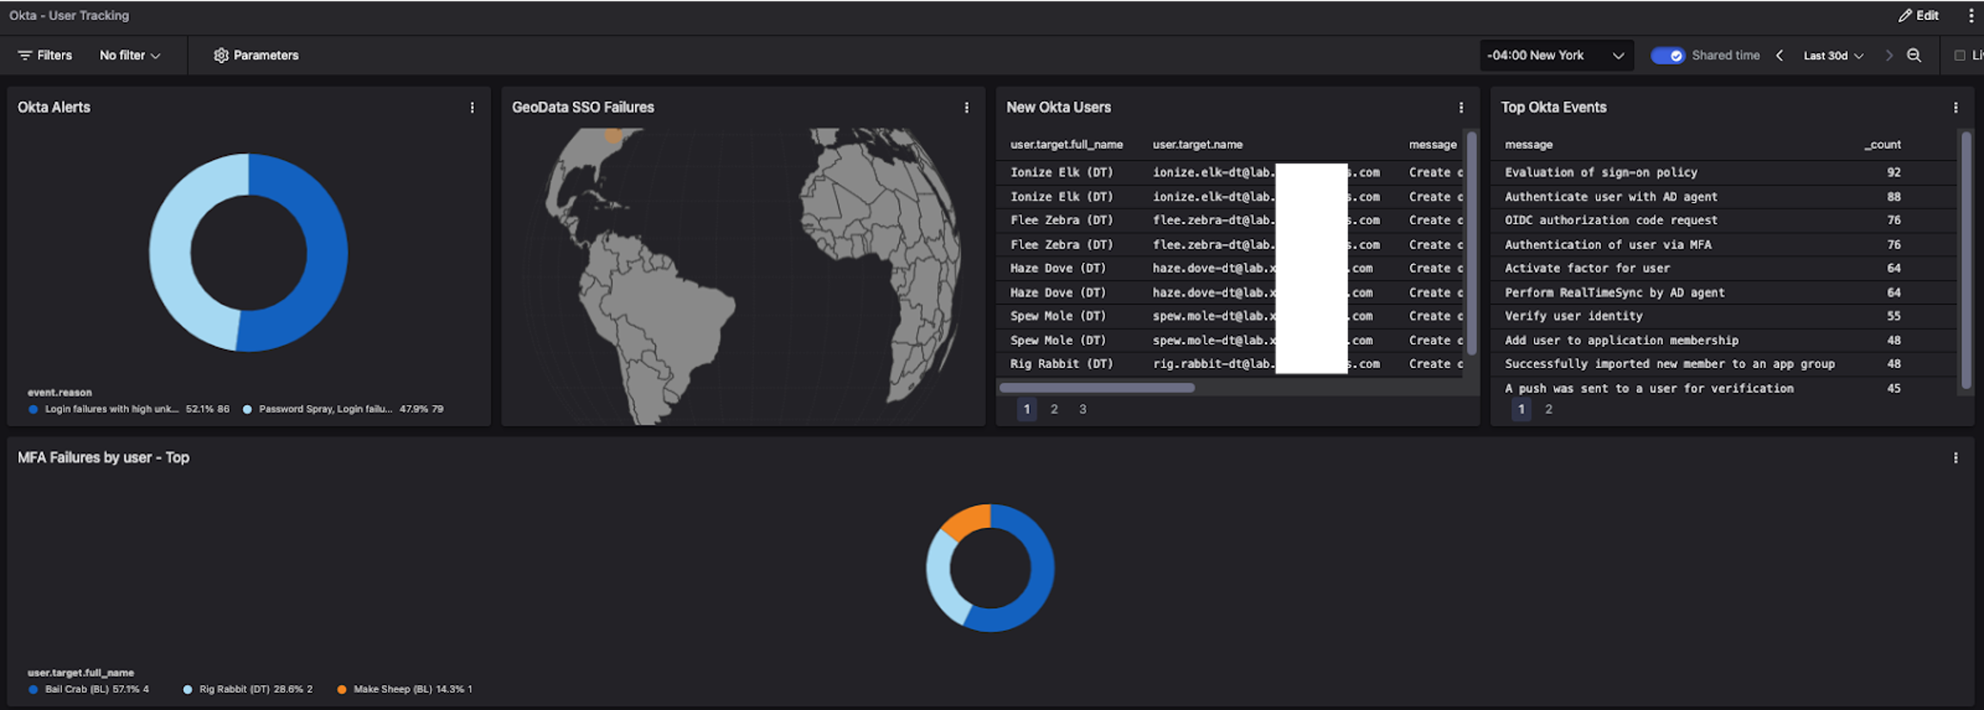Click the Top Okta Events vertical scrollbar
This screenshot has height=710, width=1984.
pos(1966,260)
